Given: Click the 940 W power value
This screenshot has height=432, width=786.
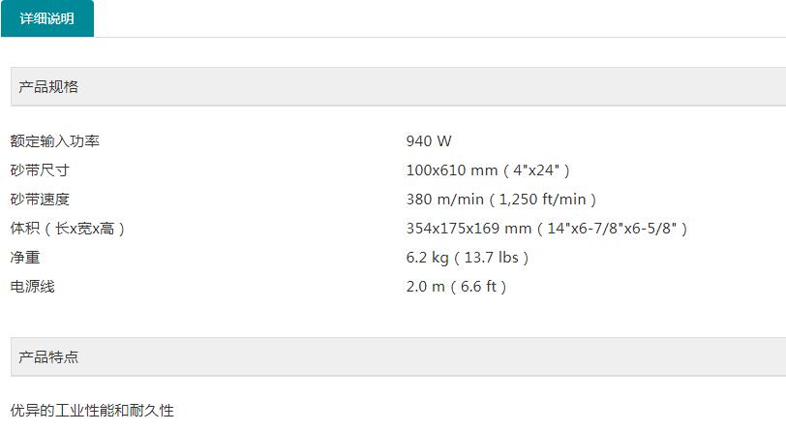Looking at the screenshot, I should tap(429, 141).
